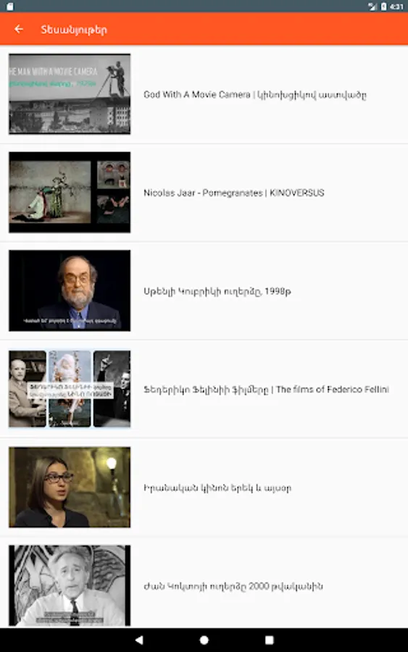Screen dimensions: 408x652
Task: Open the bearded man with glasses thumbnail
Action: 70,291
